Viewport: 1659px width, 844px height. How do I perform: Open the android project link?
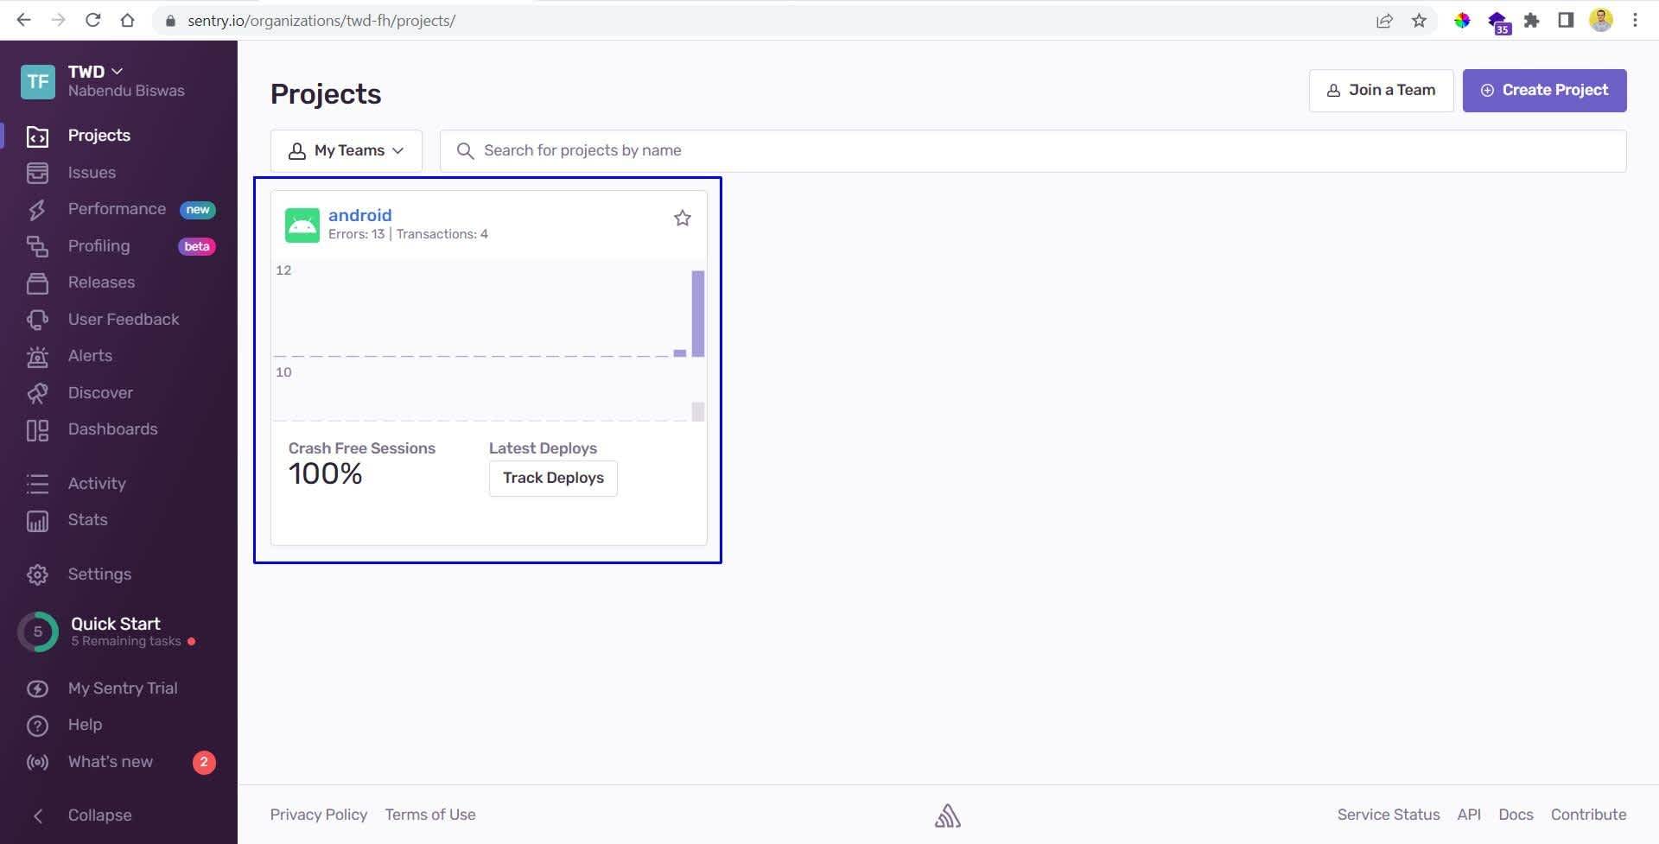[359, 215]
